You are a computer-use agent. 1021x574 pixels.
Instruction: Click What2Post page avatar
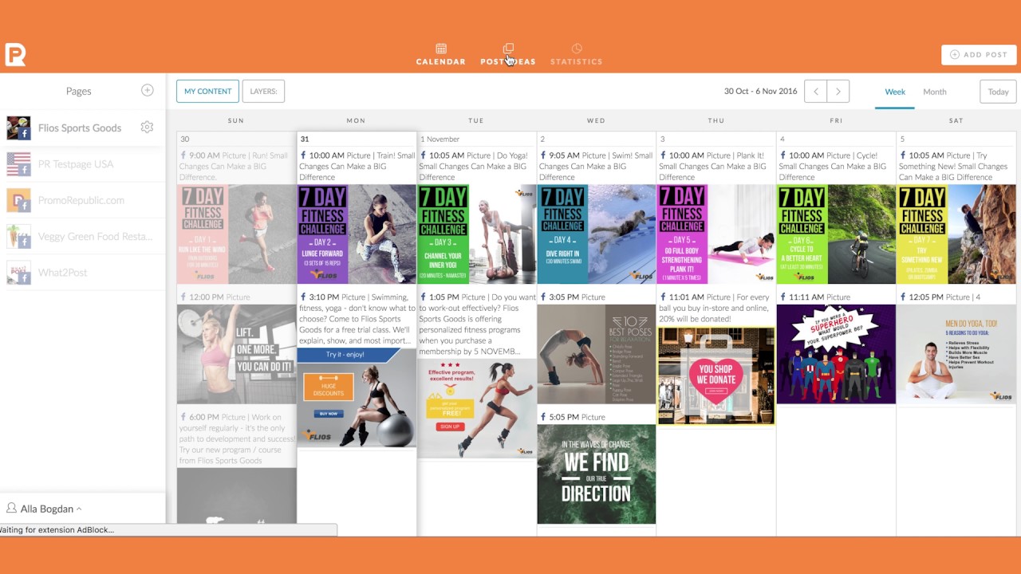pyautogui.click(x=18, y=273)
